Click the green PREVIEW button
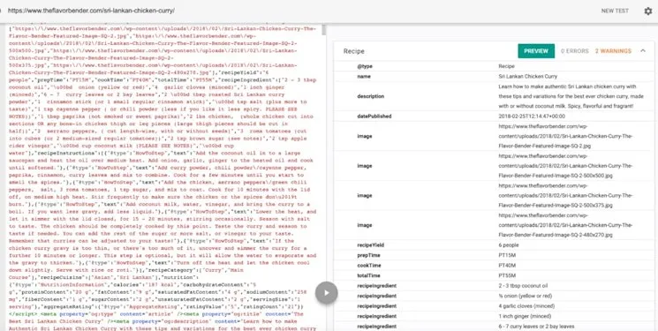658x331 pixels. [536, 51]
